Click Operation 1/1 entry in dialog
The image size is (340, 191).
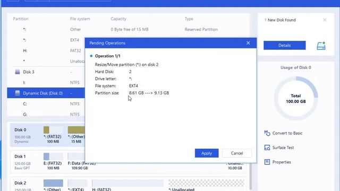coord(107,56)
